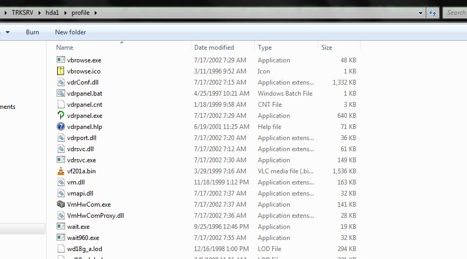Click the refresh button beside address bar
The width and height of the screenshot is (467, 259).
coord(433,13)
